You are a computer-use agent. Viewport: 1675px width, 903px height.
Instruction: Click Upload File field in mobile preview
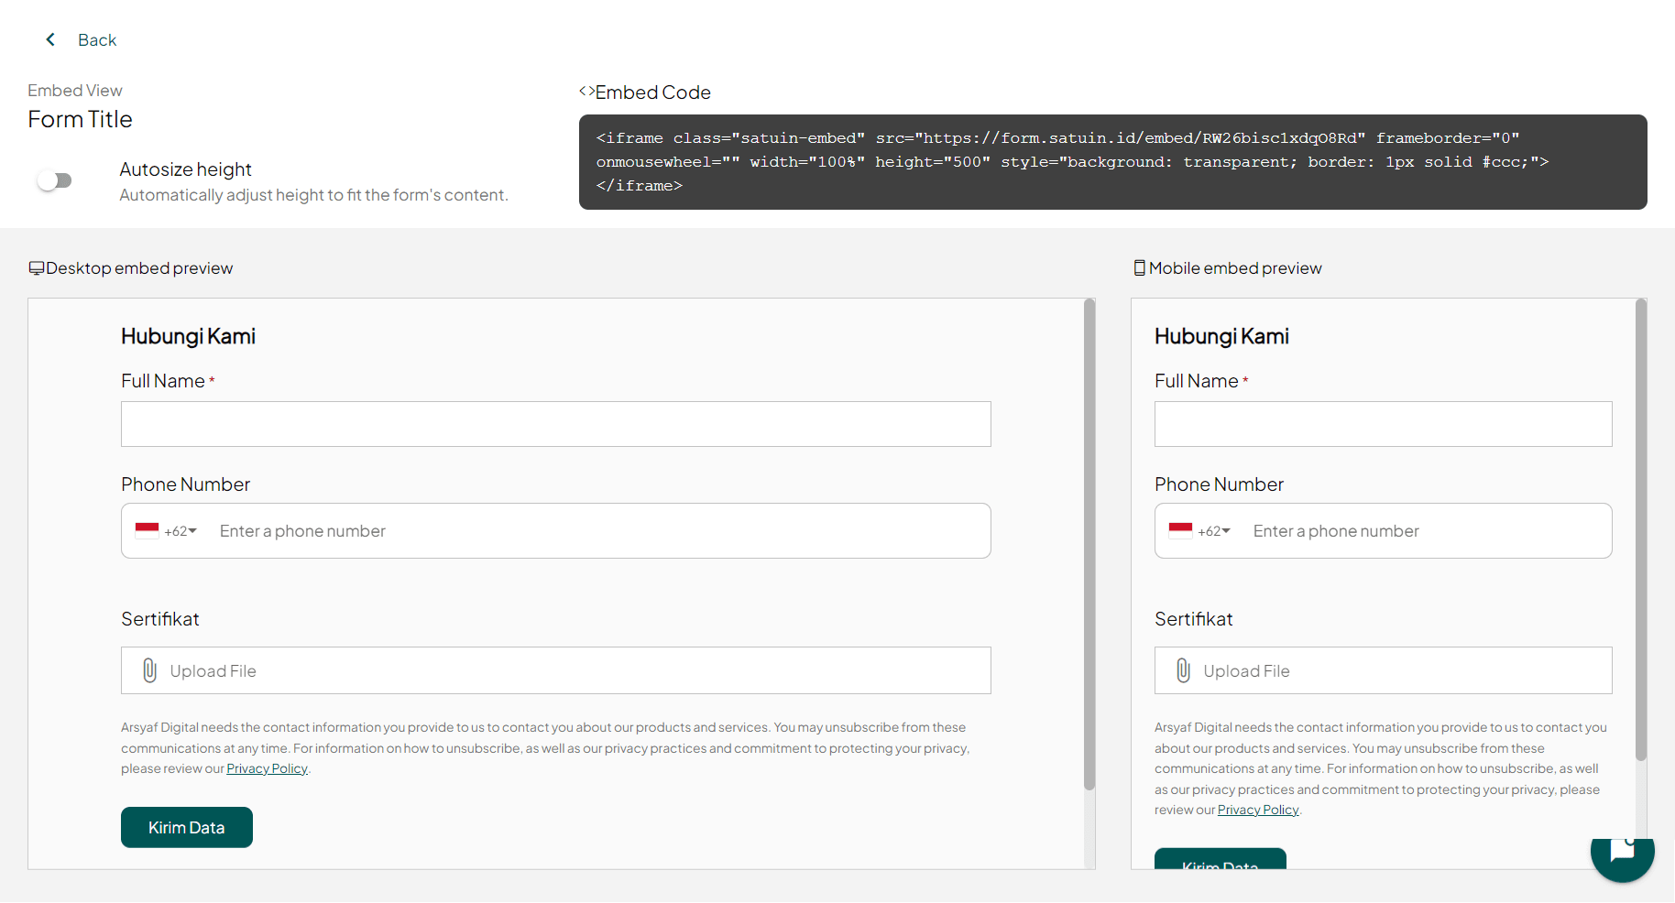tap(1383, 670)
